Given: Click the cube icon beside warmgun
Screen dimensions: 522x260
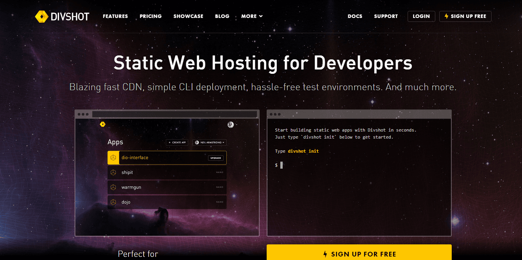Looking at the screenshot, I should [x=113, y=187].
